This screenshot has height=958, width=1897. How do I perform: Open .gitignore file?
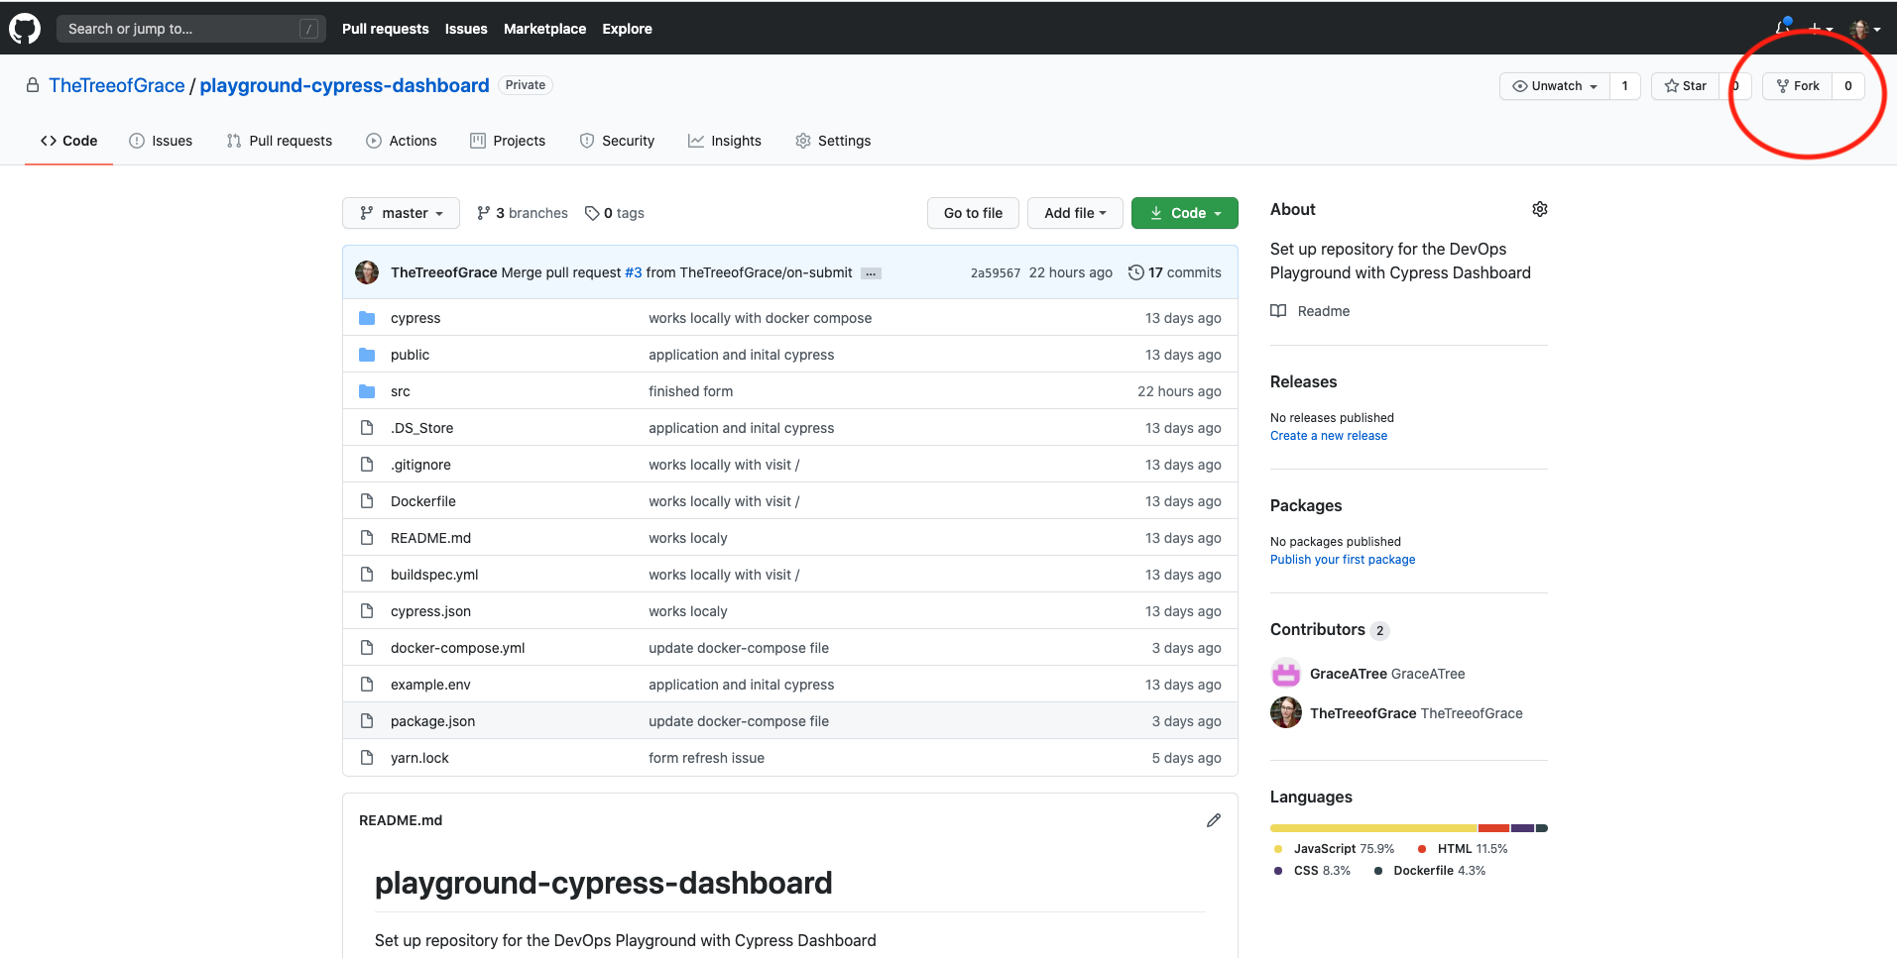click(x=420, y=465)
